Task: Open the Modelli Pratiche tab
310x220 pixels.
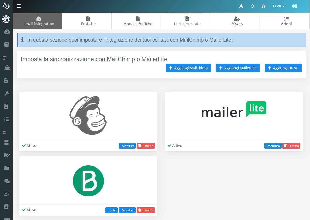Action: tap(138, 21)
